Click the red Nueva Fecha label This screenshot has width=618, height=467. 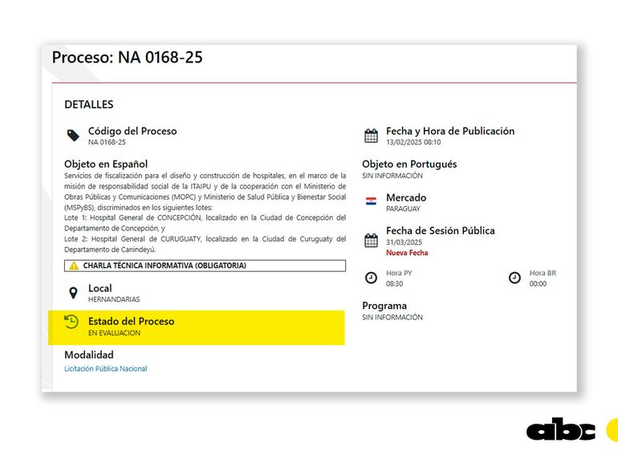407,253
